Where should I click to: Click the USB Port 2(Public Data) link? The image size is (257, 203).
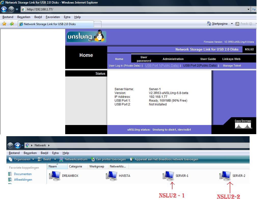[200, 66]
